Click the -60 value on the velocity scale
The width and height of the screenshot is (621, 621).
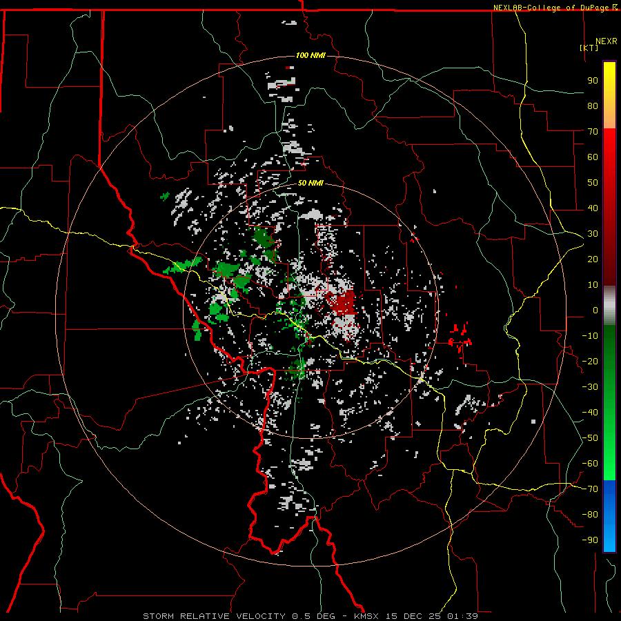tap(590, 464)
